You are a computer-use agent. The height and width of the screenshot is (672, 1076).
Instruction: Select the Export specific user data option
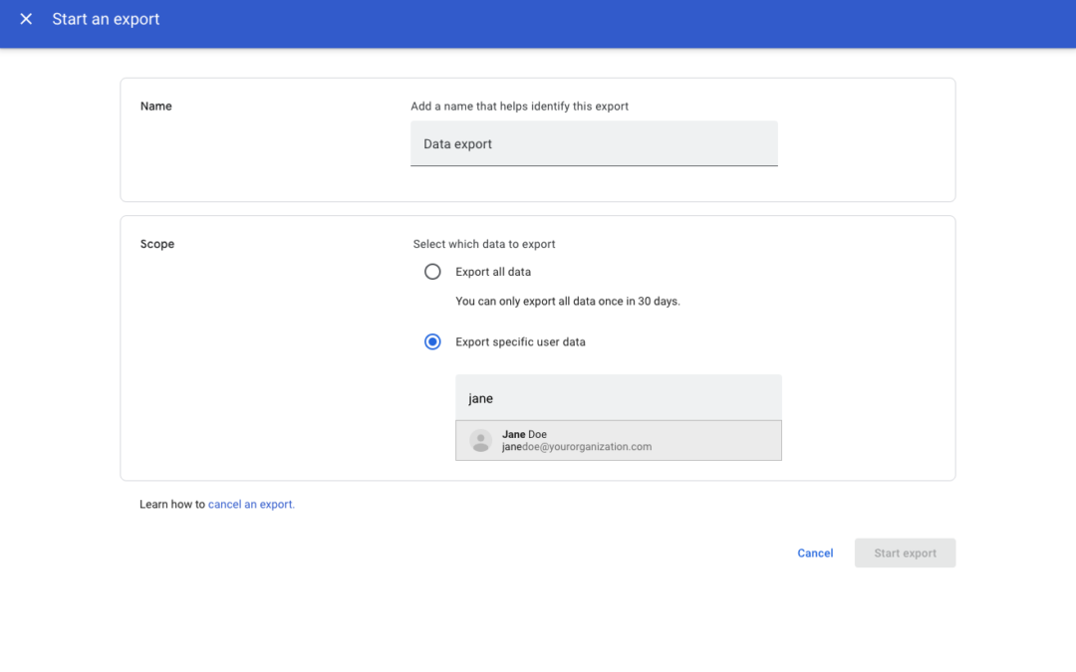pyautogui.click(x=432, y=341)
